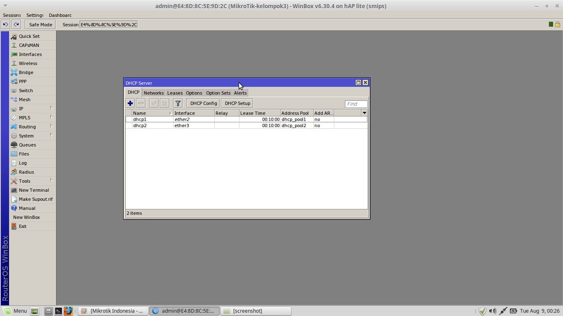
Task: Sort by Interface column header
Action: [194, 113]
